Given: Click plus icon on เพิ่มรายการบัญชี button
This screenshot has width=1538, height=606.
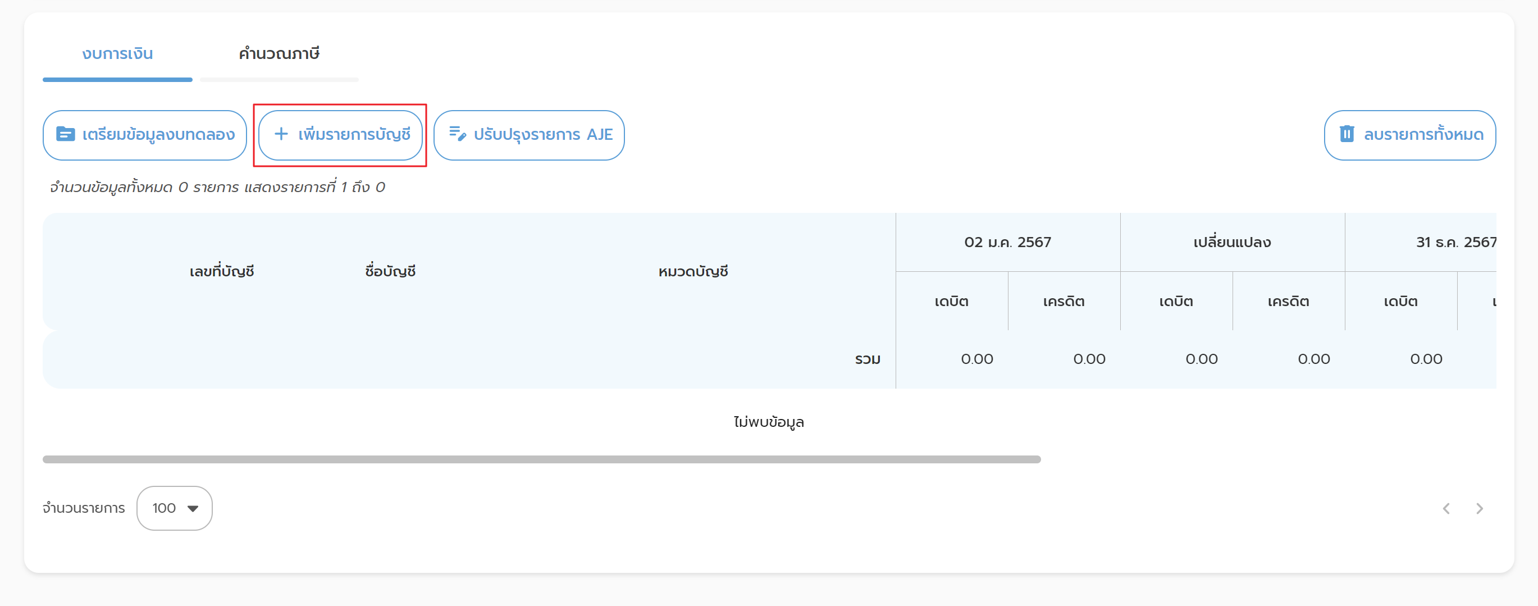Looking at the screenshot, I should (281, 134).
